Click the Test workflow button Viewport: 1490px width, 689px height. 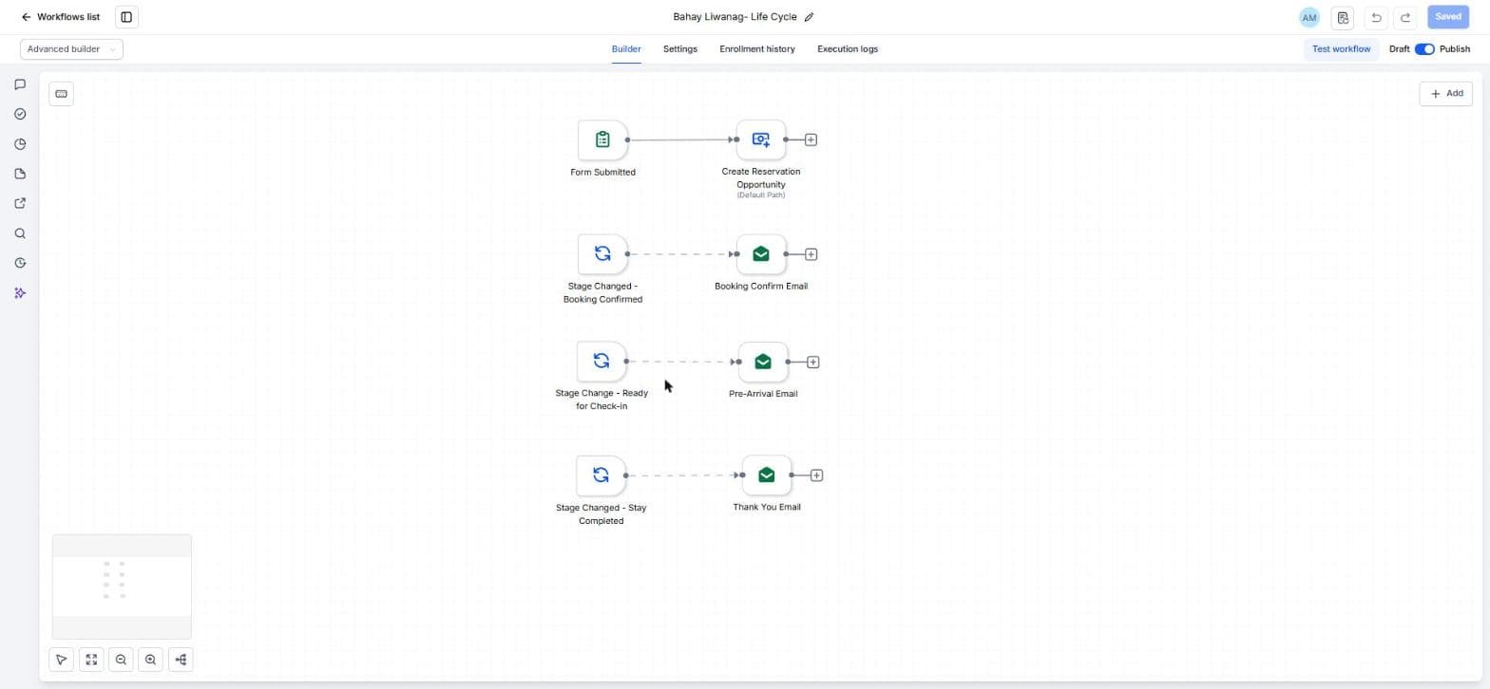1341,49
